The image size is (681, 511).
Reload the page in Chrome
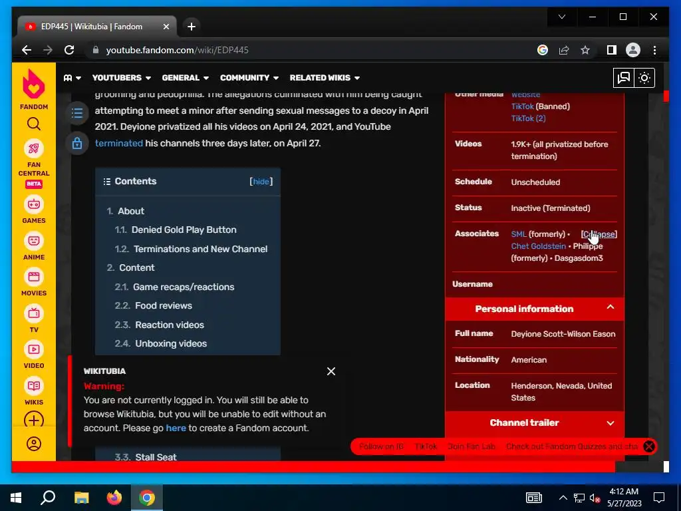69,50
